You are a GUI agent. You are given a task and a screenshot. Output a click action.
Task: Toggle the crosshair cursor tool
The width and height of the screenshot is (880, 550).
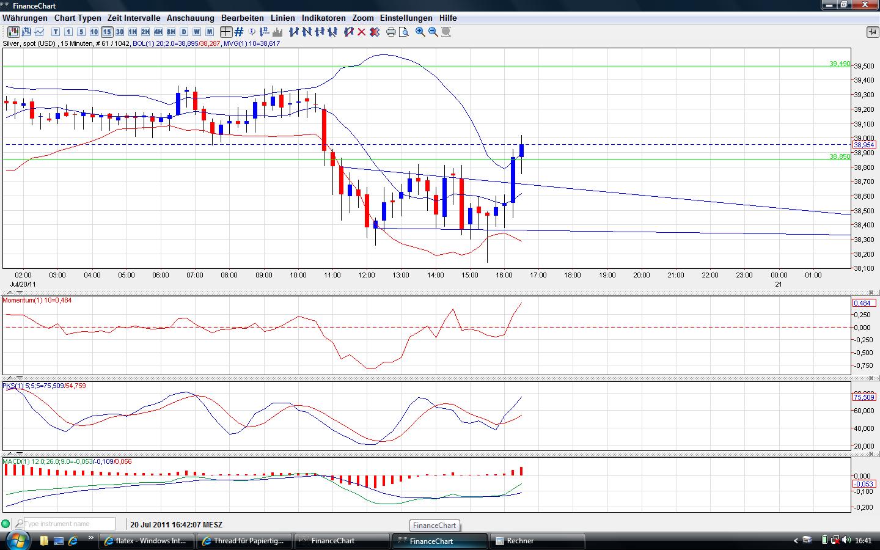pos(226,32)
